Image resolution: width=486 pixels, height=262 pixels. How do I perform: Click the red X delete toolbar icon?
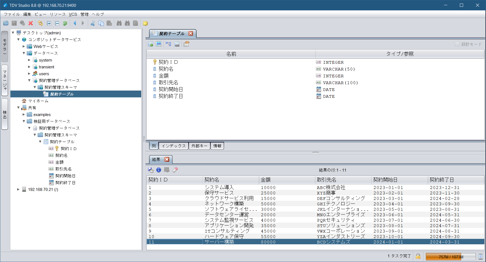pyautogui.click(x=31, y=23)
